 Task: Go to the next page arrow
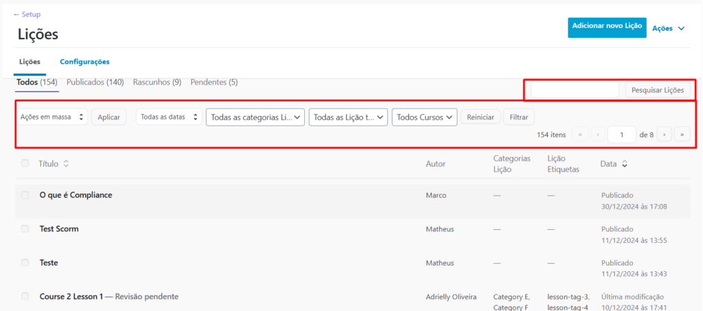(664, 135)
